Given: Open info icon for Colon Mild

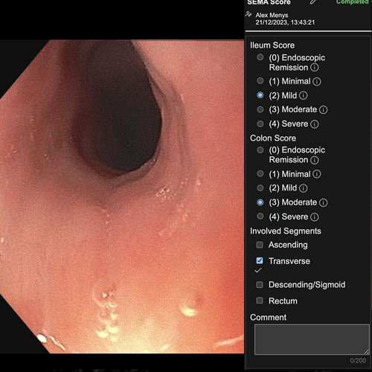Looking at the screenshot, I should point(304,188).
